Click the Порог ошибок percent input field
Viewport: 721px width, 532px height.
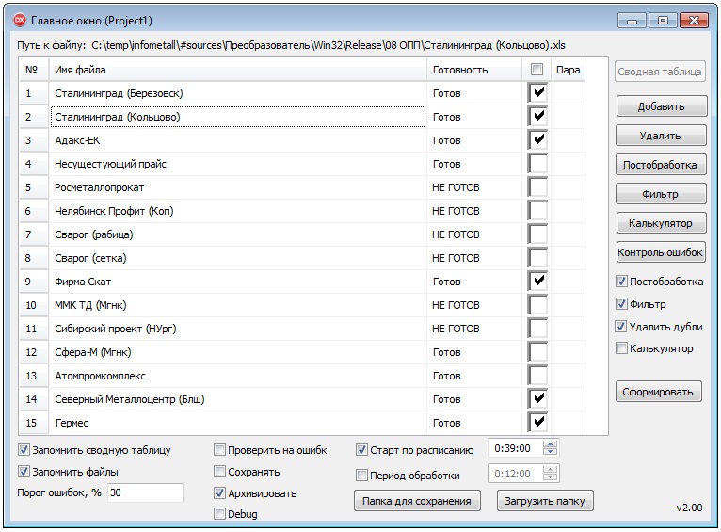(x=145, y=492)
